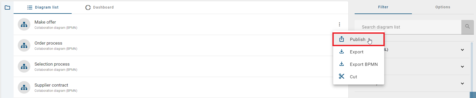Open three-dot menu for Make offer
Screen dimensions: 476x98
(x=339, y=24)
